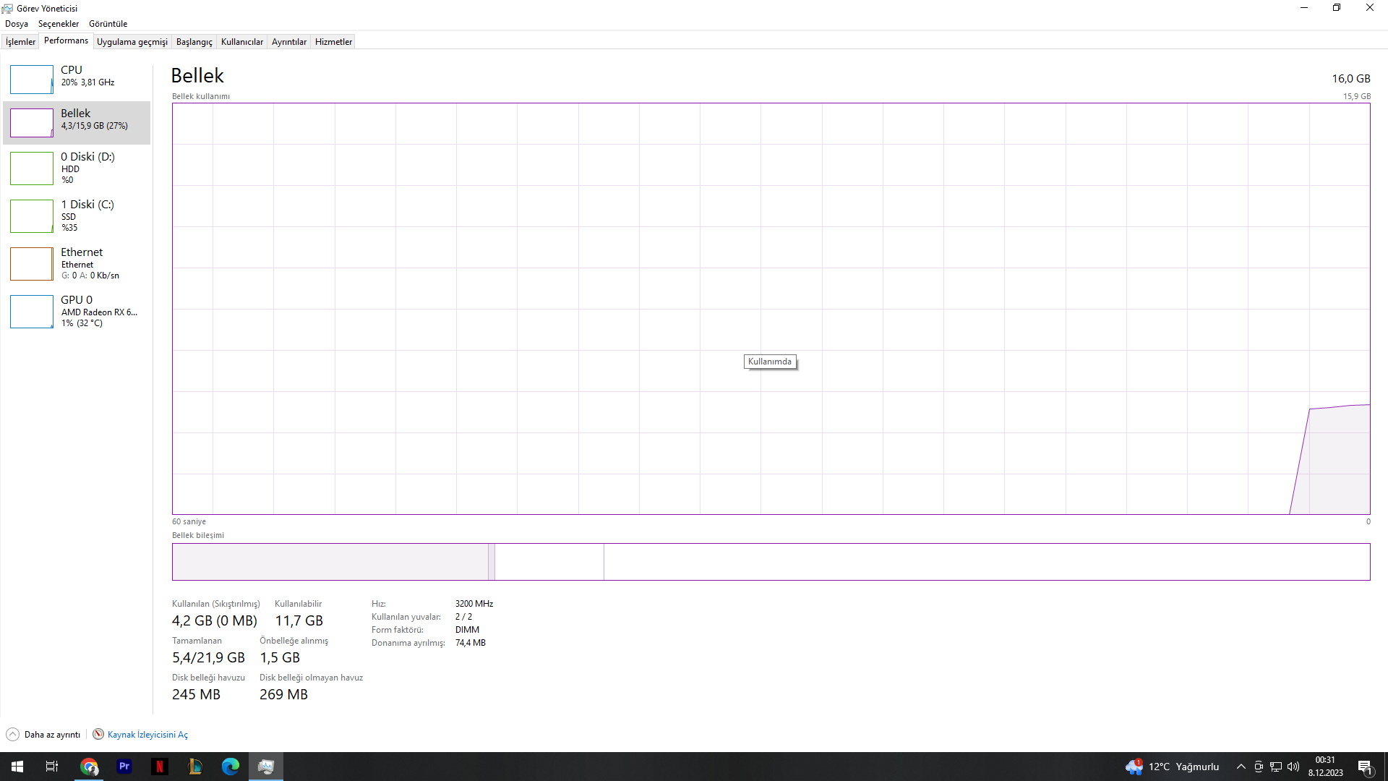This screenshot has width=1388, height=781.
Task: Launch Netflix from the taskbar
Action: click(160, 767)
